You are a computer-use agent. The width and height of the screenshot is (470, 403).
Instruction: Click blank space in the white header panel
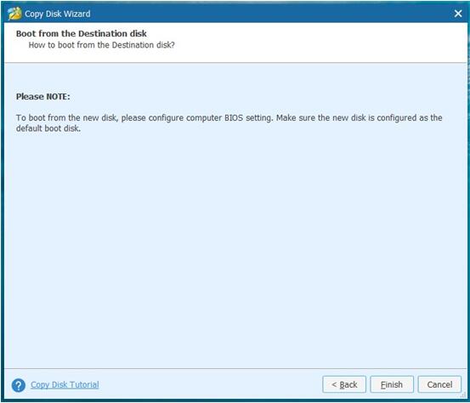click(x=314, y=42)
